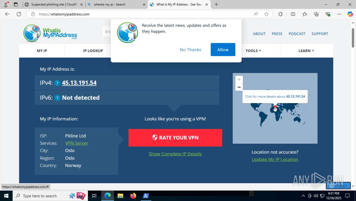
Task: Open the Favorites list icon
Action: point(305,14)
